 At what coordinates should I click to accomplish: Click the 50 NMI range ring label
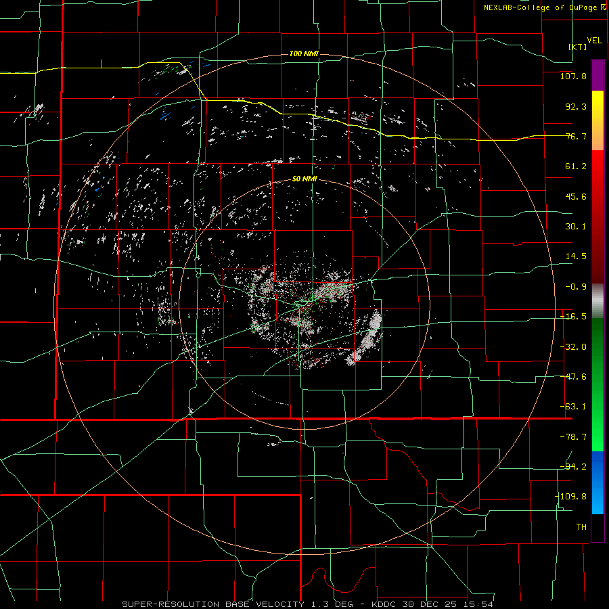304,179
